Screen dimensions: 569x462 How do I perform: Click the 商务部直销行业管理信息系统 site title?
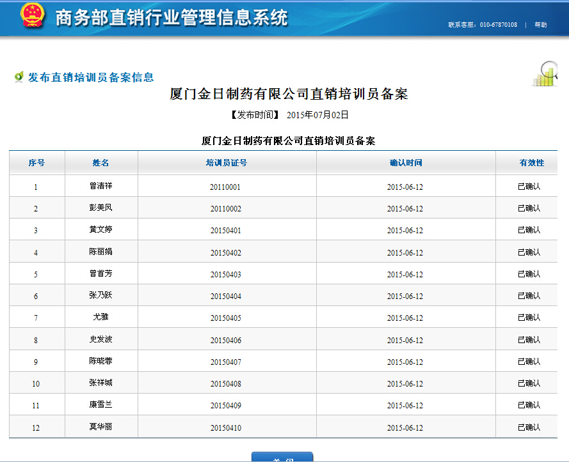pos(171,18)
